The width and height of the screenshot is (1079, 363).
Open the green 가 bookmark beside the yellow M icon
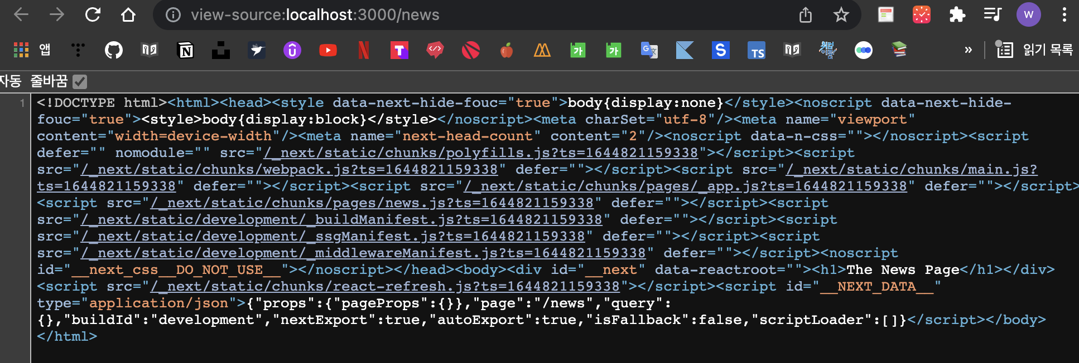(x=578, y=51)
